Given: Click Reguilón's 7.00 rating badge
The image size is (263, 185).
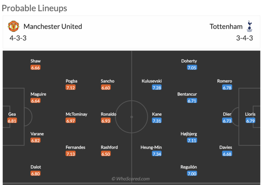Looking at the screenshot, I should (x=192, y=174).
